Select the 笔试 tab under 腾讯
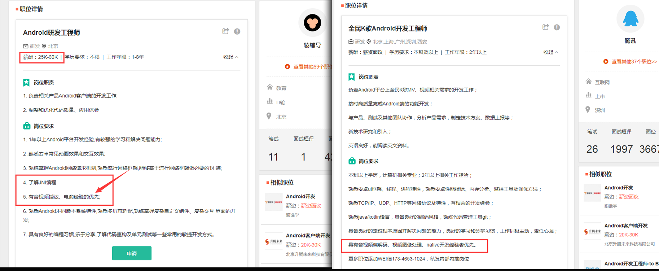This screenshot has height=271, width=659. tap(592, 132)
